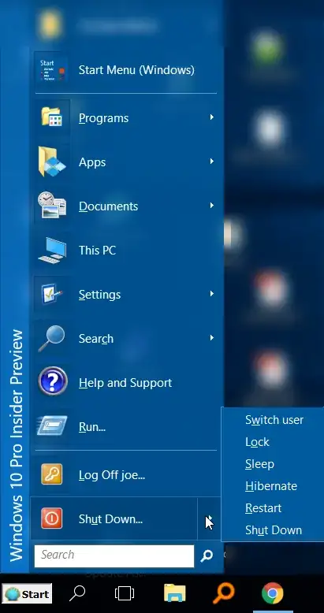Click the Documents clock-and-pages icon
Viewport: 324px width, 613px height.
coord(52,205)
